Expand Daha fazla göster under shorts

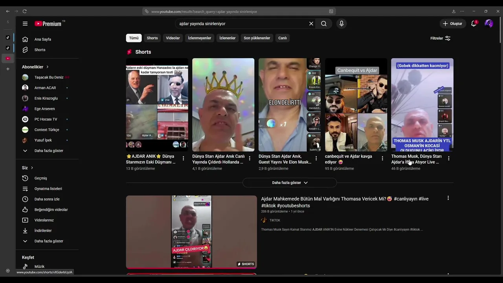[x=290, y=183]
